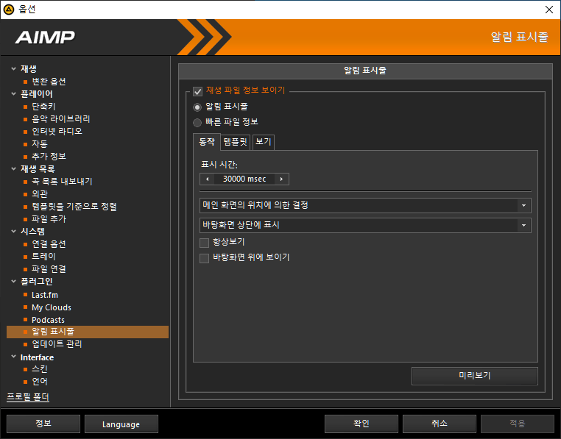
Task: Switch to the 보기 tab
Action: coord(264,142)
